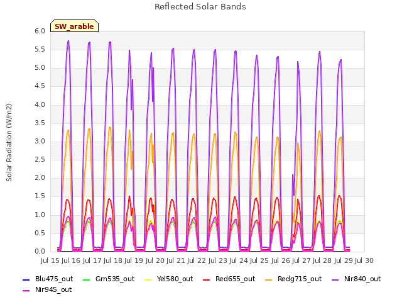
Task: Click the 0.5 y-axis tick label
Action: pos(40,233)
